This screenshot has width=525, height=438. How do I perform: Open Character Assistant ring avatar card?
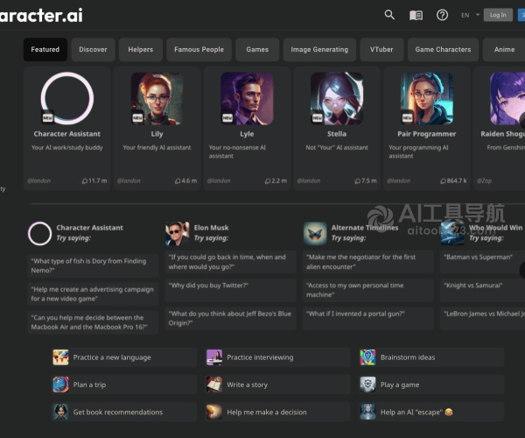[x=67, y=98]
